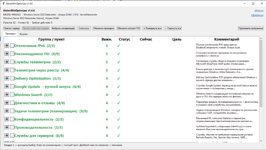Expand the Отключение IPv6 group
The height and width of the screenshot is (150, 266).
click(x=7, y=45)
